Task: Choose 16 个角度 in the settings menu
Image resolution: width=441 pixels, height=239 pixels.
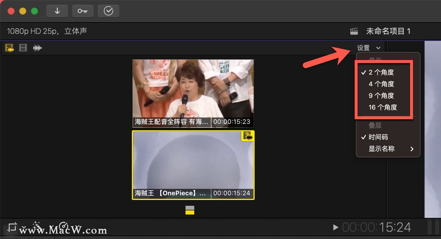Action: coord(388,107)
